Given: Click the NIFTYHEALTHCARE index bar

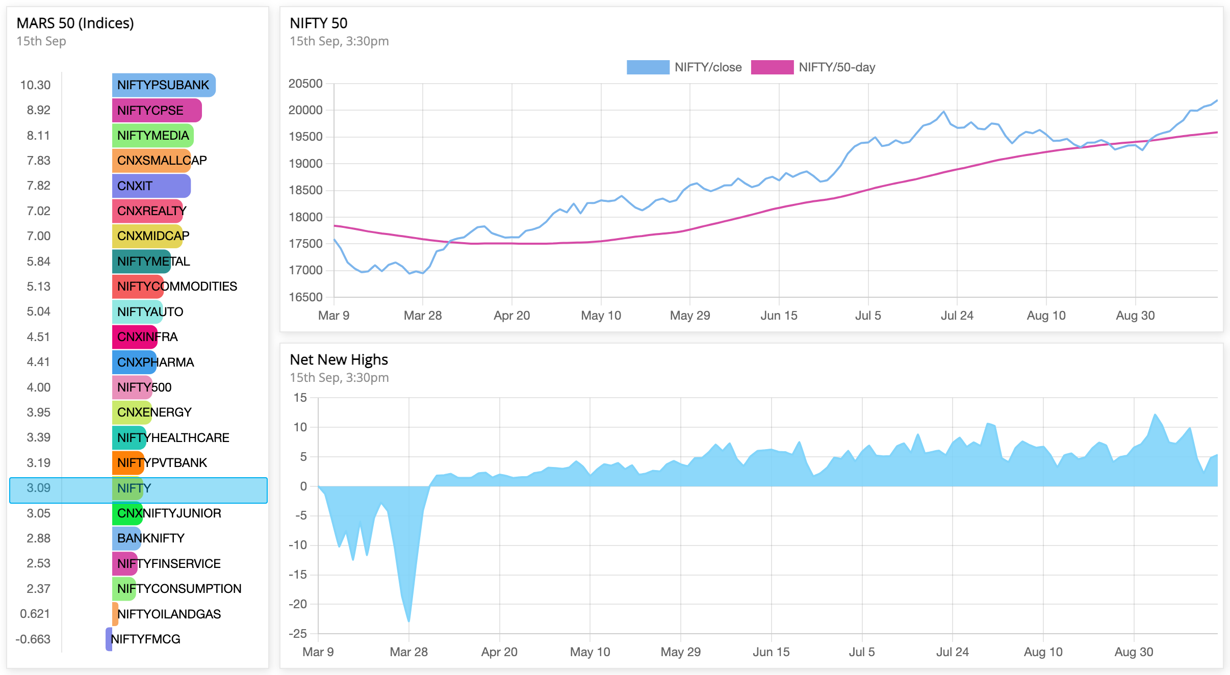Looking at the screenshot, I should (x=129, y=438).
